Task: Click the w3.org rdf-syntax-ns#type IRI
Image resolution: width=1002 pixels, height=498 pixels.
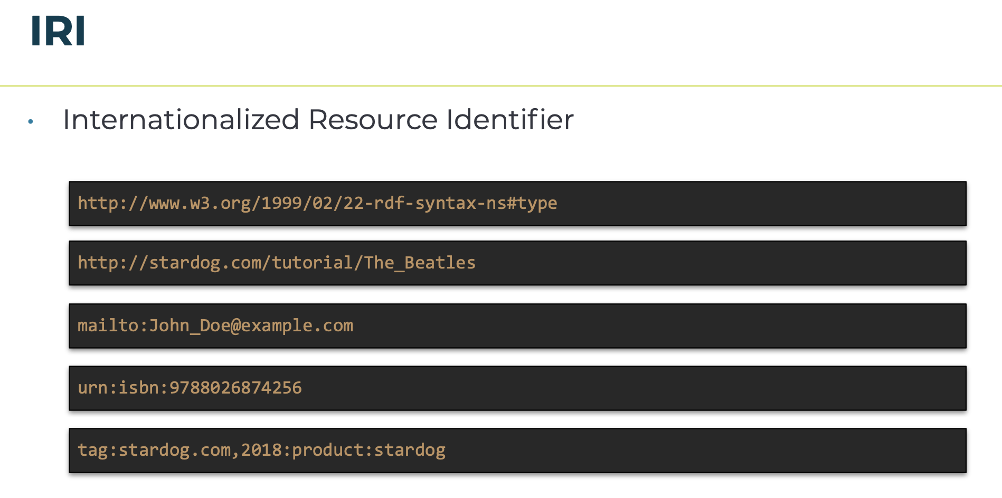Action: (317, 203)
